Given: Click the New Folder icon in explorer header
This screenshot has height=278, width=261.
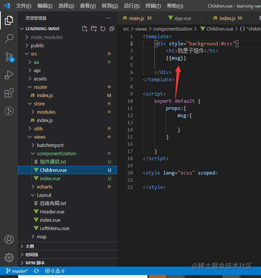Looking at the screenshot, I should pyautogui.click(x=94, y=29).
